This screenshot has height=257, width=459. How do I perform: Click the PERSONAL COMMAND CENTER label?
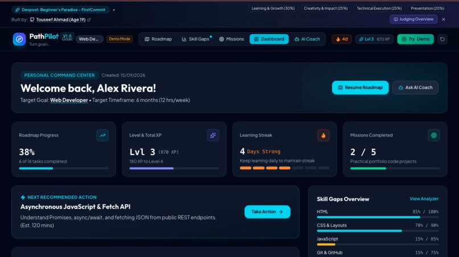coord(59,75)
